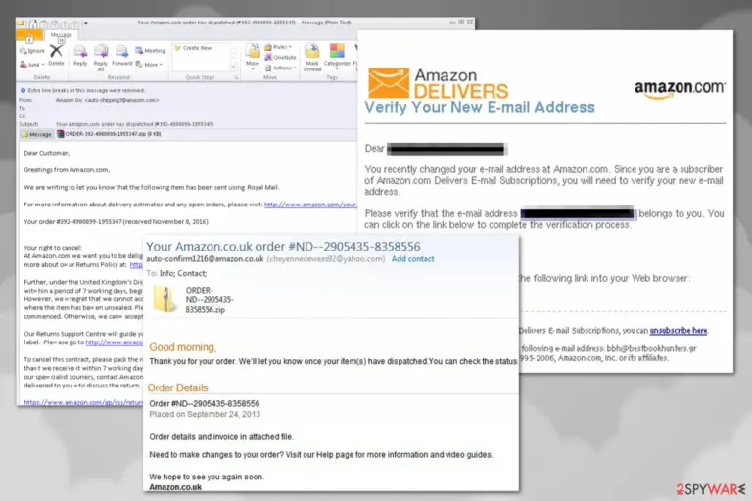Click the info icon beside the line breaks notice
The width and height of the screenshot is (752, 501).
click(x=23, y=90)
